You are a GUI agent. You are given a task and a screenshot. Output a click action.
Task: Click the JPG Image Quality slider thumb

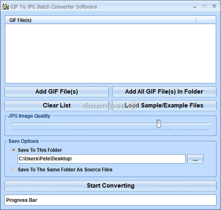click(159, 124)
